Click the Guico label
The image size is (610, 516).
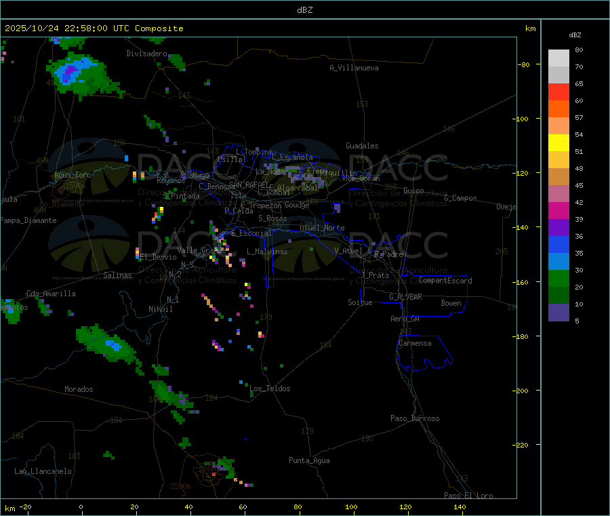coord(413,191)
